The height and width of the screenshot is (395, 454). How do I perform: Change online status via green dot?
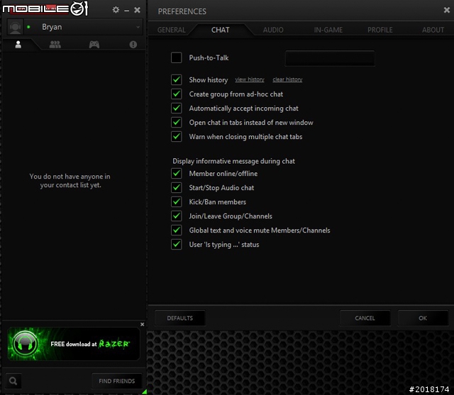tap(28, 27)
